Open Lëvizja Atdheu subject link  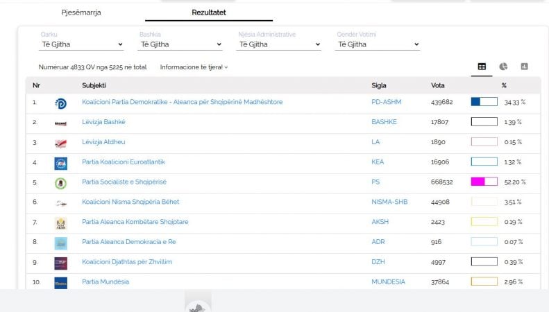(103, 141)
